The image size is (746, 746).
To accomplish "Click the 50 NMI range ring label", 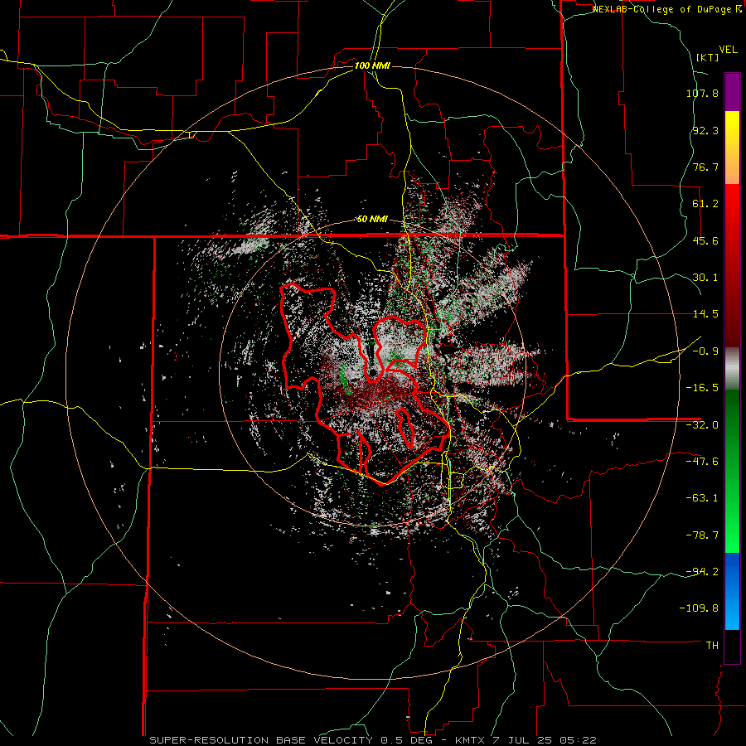I will 372,220.
